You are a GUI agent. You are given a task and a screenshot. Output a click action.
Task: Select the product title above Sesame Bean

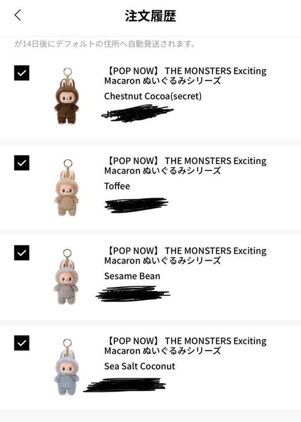pos(185,256)
